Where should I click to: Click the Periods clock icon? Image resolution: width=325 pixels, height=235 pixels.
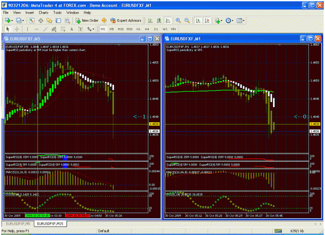[228, 20]
